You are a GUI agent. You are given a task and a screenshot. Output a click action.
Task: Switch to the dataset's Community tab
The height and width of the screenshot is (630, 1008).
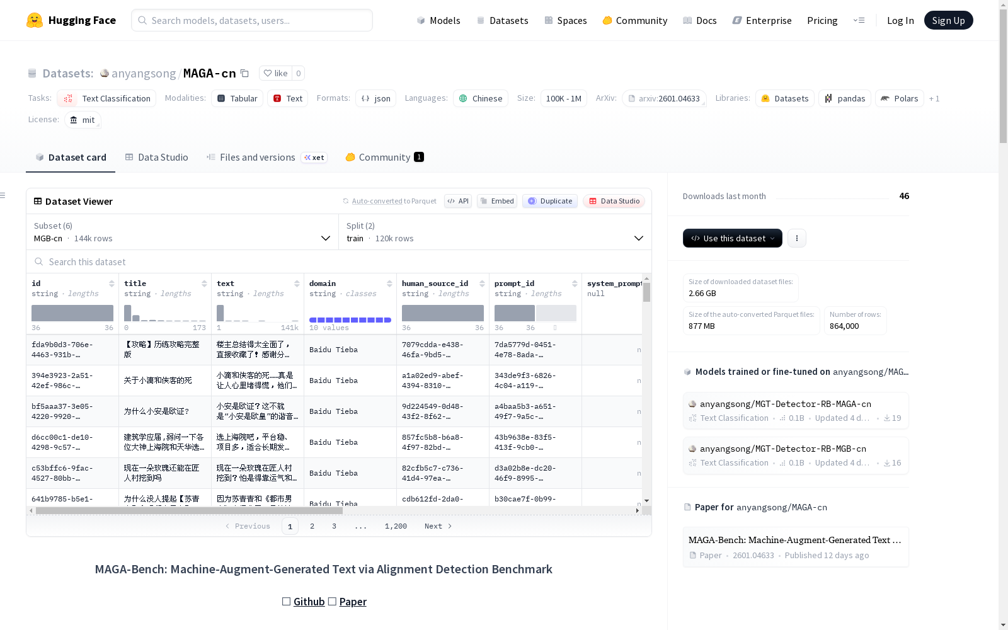[x=384, y=157]
